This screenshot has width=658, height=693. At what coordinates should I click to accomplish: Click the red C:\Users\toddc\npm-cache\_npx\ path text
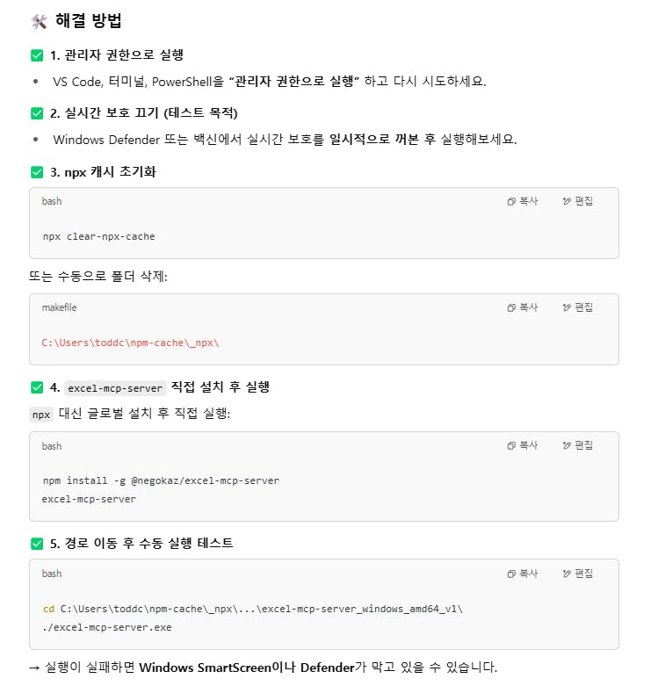[x=130, y=343]
